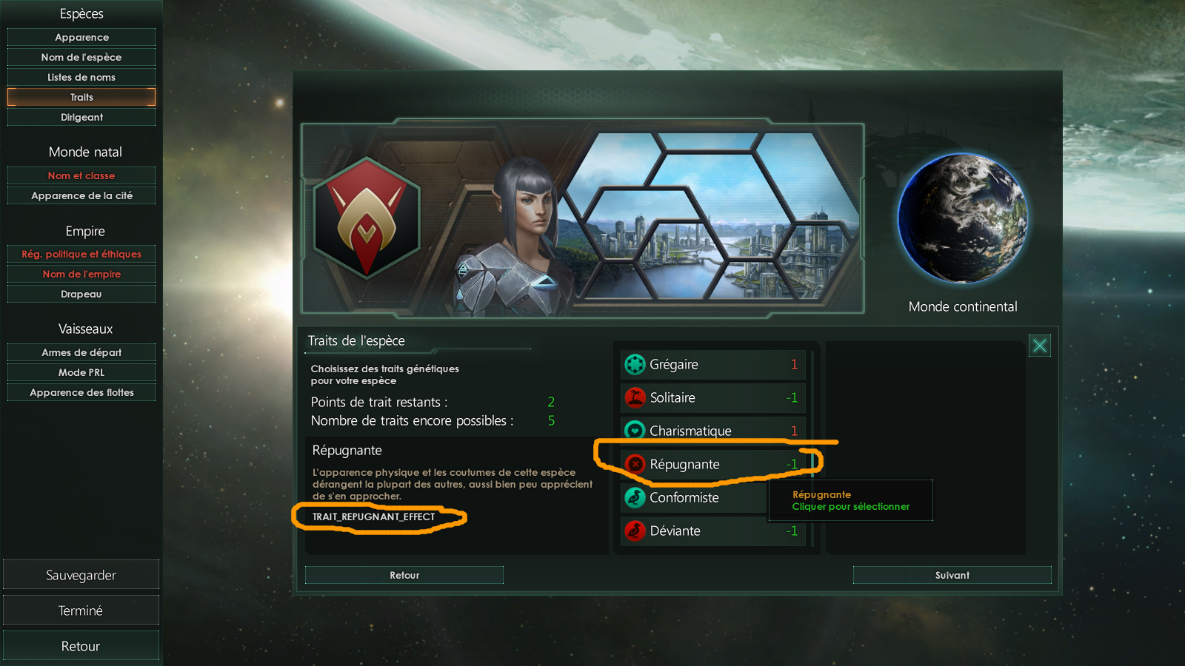Screen dimensions: 1185x666
Task: Select the Déviante trait row
Action: [712, 531]
